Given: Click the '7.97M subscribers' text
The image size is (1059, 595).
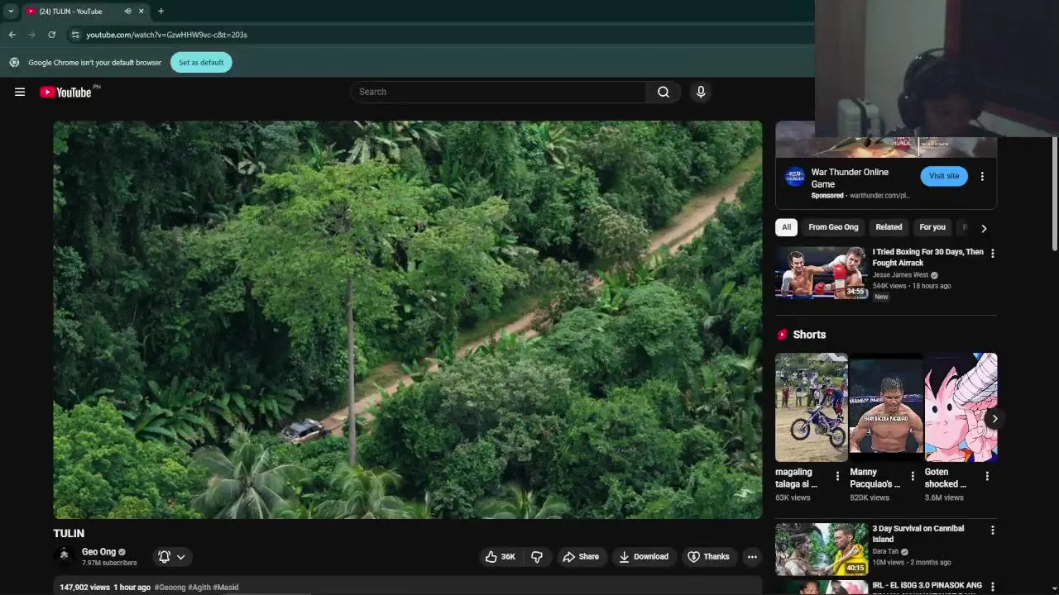Looking at the screenshot, I should click(109, 564).
